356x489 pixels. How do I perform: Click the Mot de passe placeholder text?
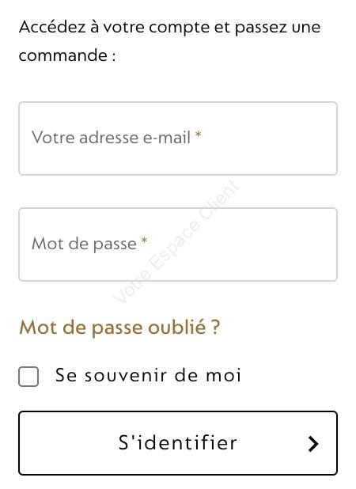[84, 244]
